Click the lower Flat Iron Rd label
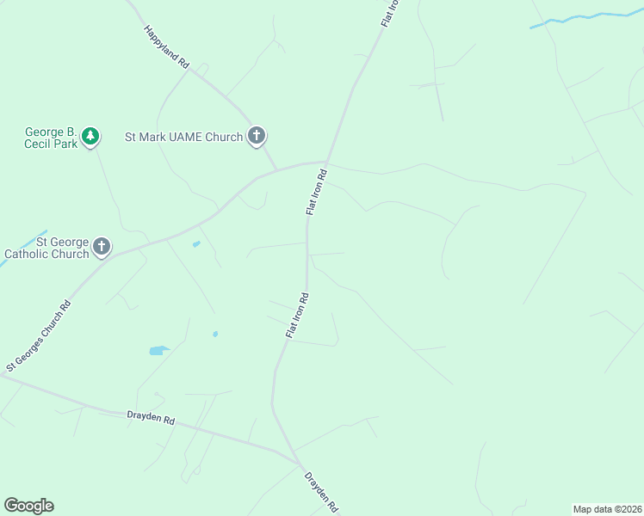 (297, 316)
